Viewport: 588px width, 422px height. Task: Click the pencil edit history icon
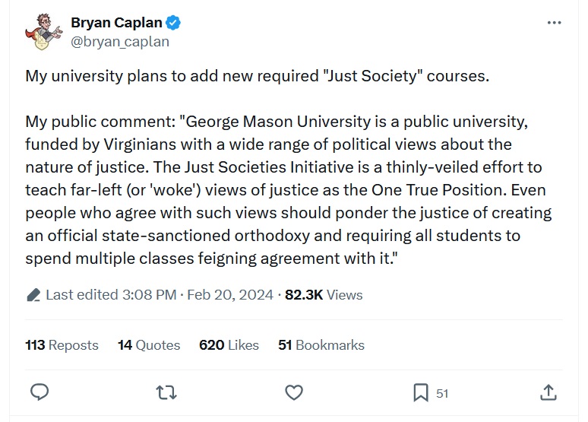pos(33,295)
